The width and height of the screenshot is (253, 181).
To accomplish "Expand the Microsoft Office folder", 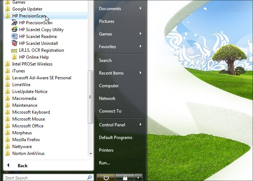I will pos(27,126).
